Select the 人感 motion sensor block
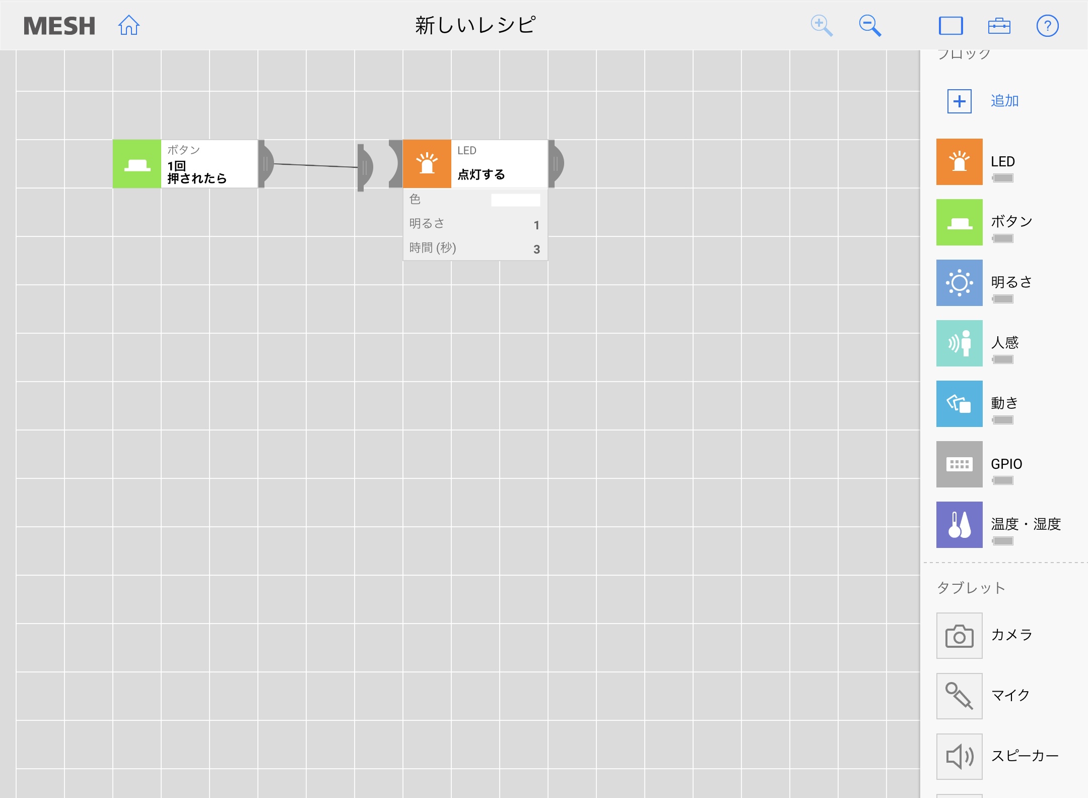This screenshot has height=798, width=1088. point(959,343)
